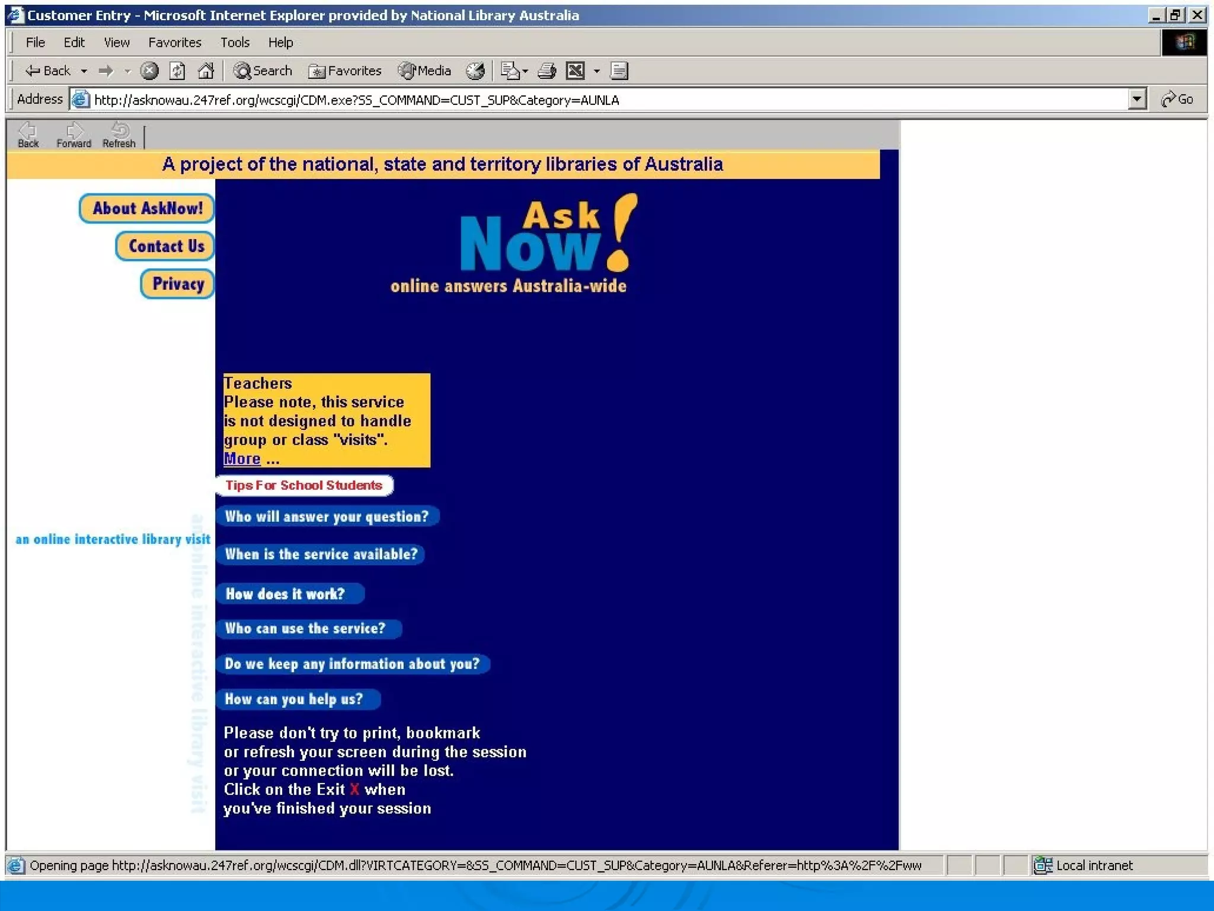Click the Privacy button

(x=178, y=284)
